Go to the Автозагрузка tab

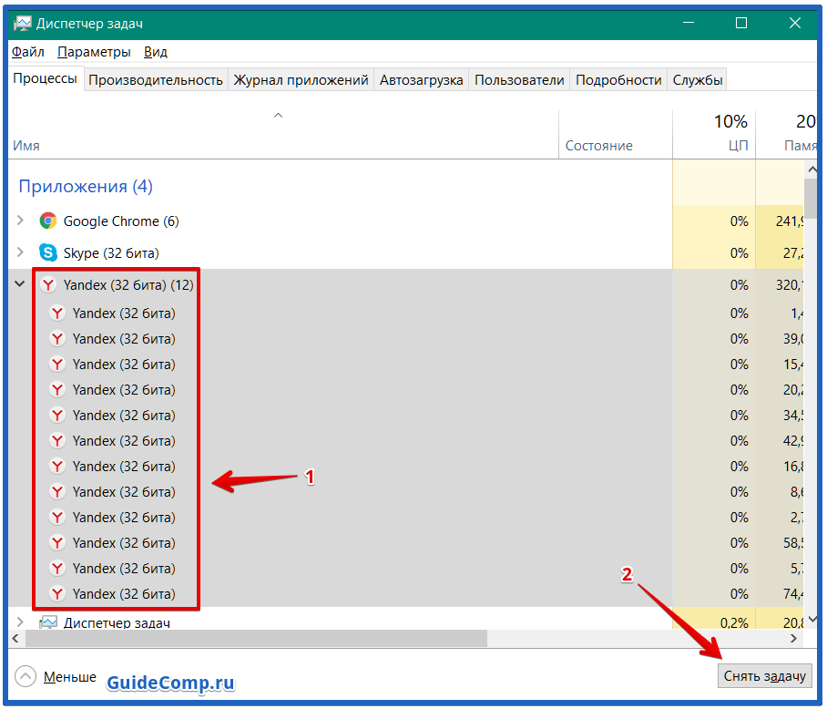421,79
